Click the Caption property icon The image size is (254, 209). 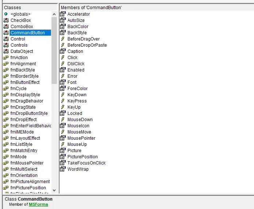63,51
